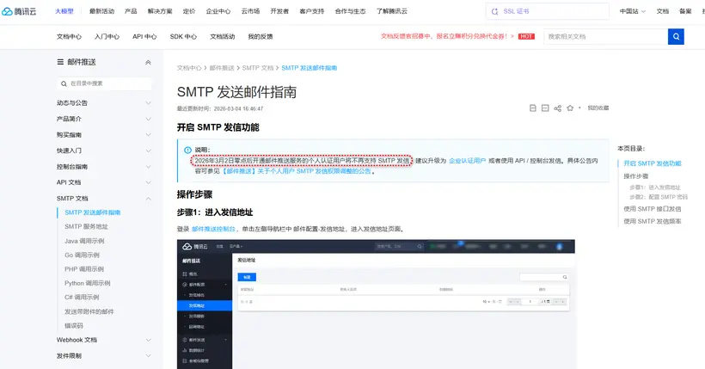
Task: Open the 最新活动 top menu
Action: pyautogui.click(x=101, y=11)
